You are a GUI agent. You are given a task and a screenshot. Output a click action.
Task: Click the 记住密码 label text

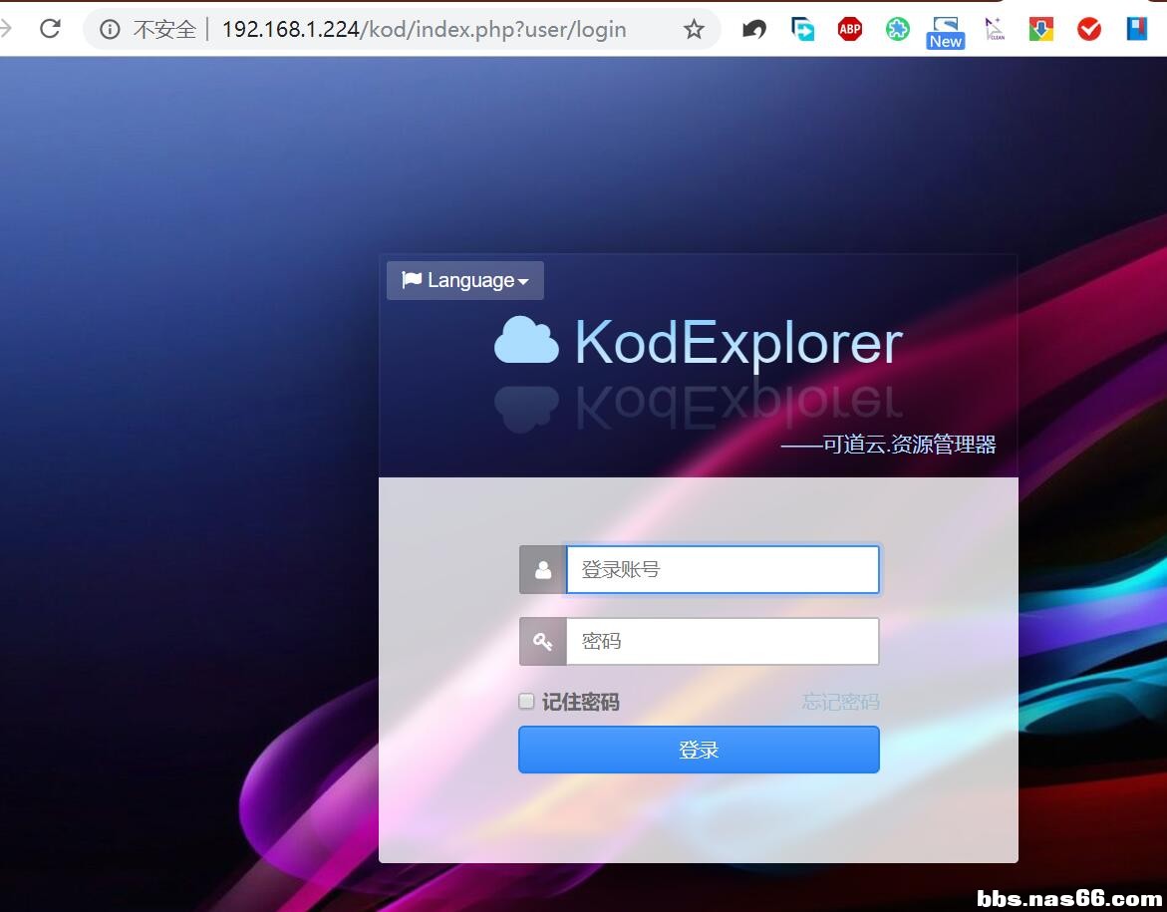(581, 702)
